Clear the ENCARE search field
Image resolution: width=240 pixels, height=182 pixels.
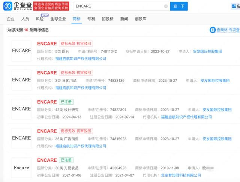click(166, 6)
